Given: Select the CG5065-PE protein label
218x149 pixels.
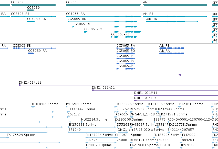Looking at the screenshot, I should 126,56.
